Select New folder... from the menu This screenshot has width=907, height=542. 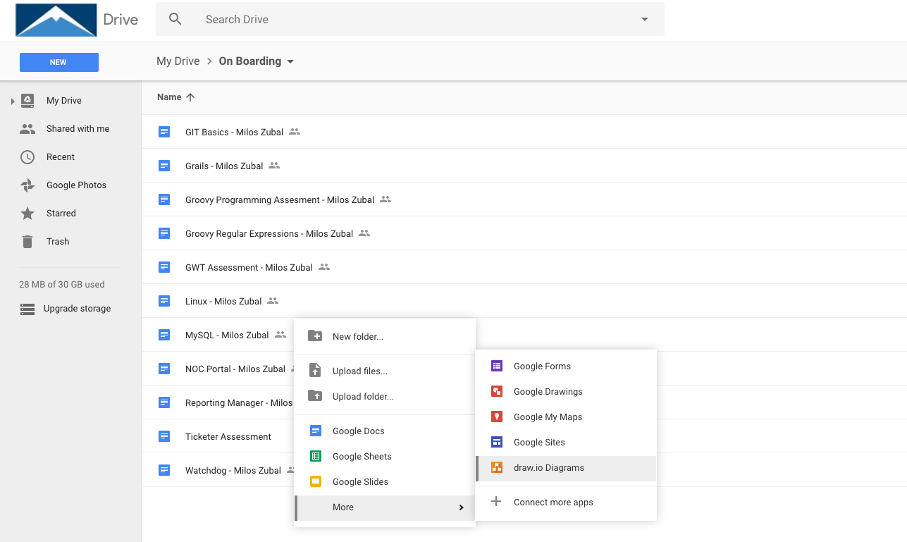pyautogui.click(x=358, y=336)
